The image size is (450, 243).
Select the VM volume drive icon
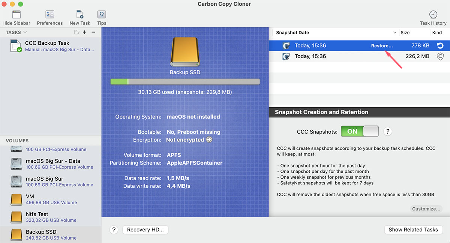click(16, 199)
